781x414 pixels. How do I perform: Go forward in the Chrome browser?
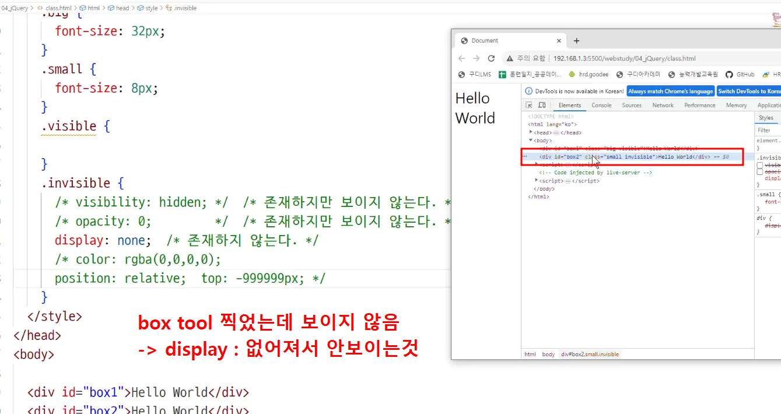(477, 58)
